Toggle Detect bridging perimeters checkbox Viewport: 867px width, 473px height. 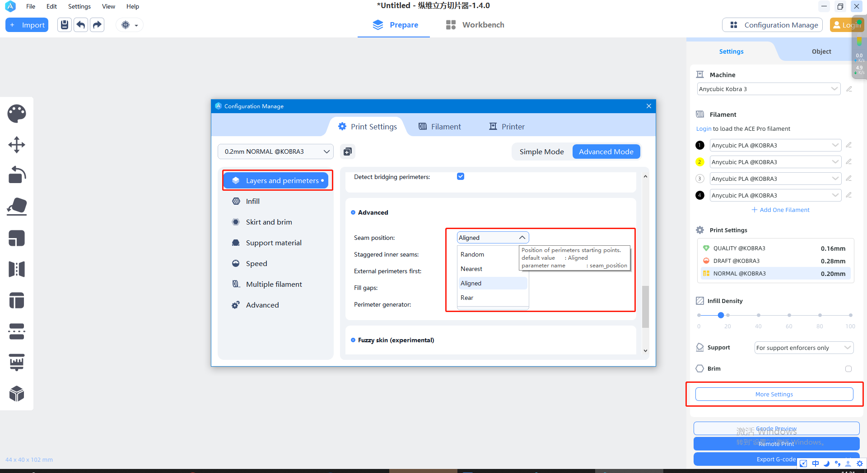[x=461, y=176]
